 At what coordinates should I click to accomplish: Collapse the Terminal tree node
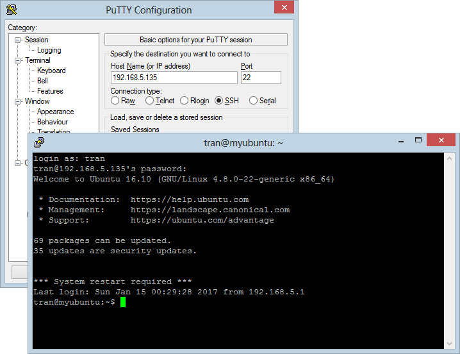click(x=17, y=60)
